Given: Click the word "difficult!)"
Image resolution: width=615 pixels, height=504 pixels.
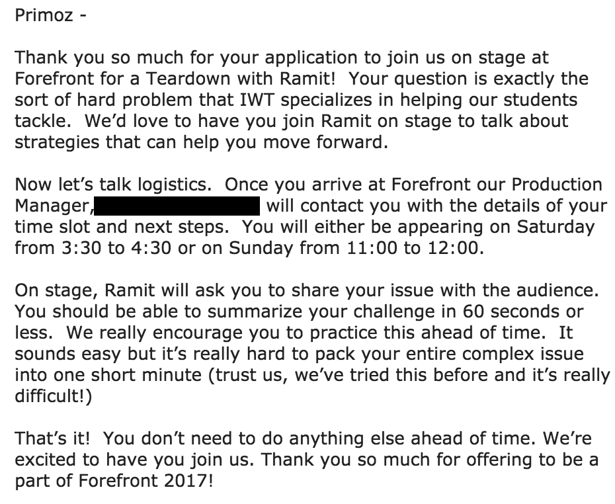Looking at the screenshot, I should pos(54,396).
